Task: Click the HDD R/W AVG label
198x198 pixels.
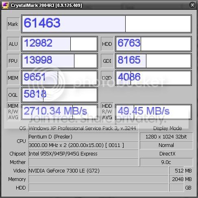Action: pos(107,112)
